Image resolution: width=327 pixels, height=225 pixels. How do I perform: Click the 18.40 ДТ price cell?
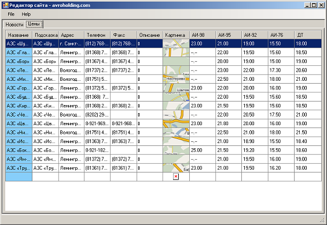[x=308, y=141]
